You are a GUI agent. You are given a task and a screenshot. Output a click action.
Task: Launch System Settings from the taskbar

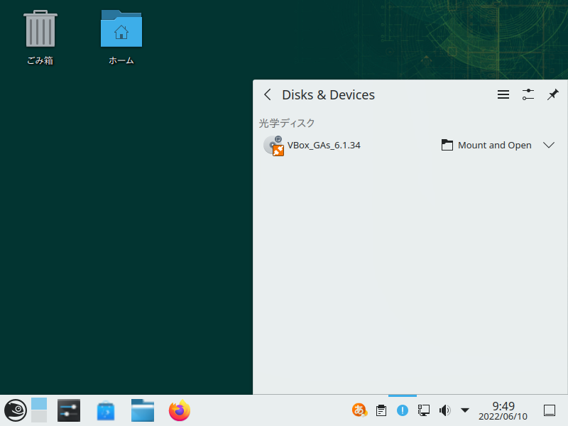click(x=69, y=410)
